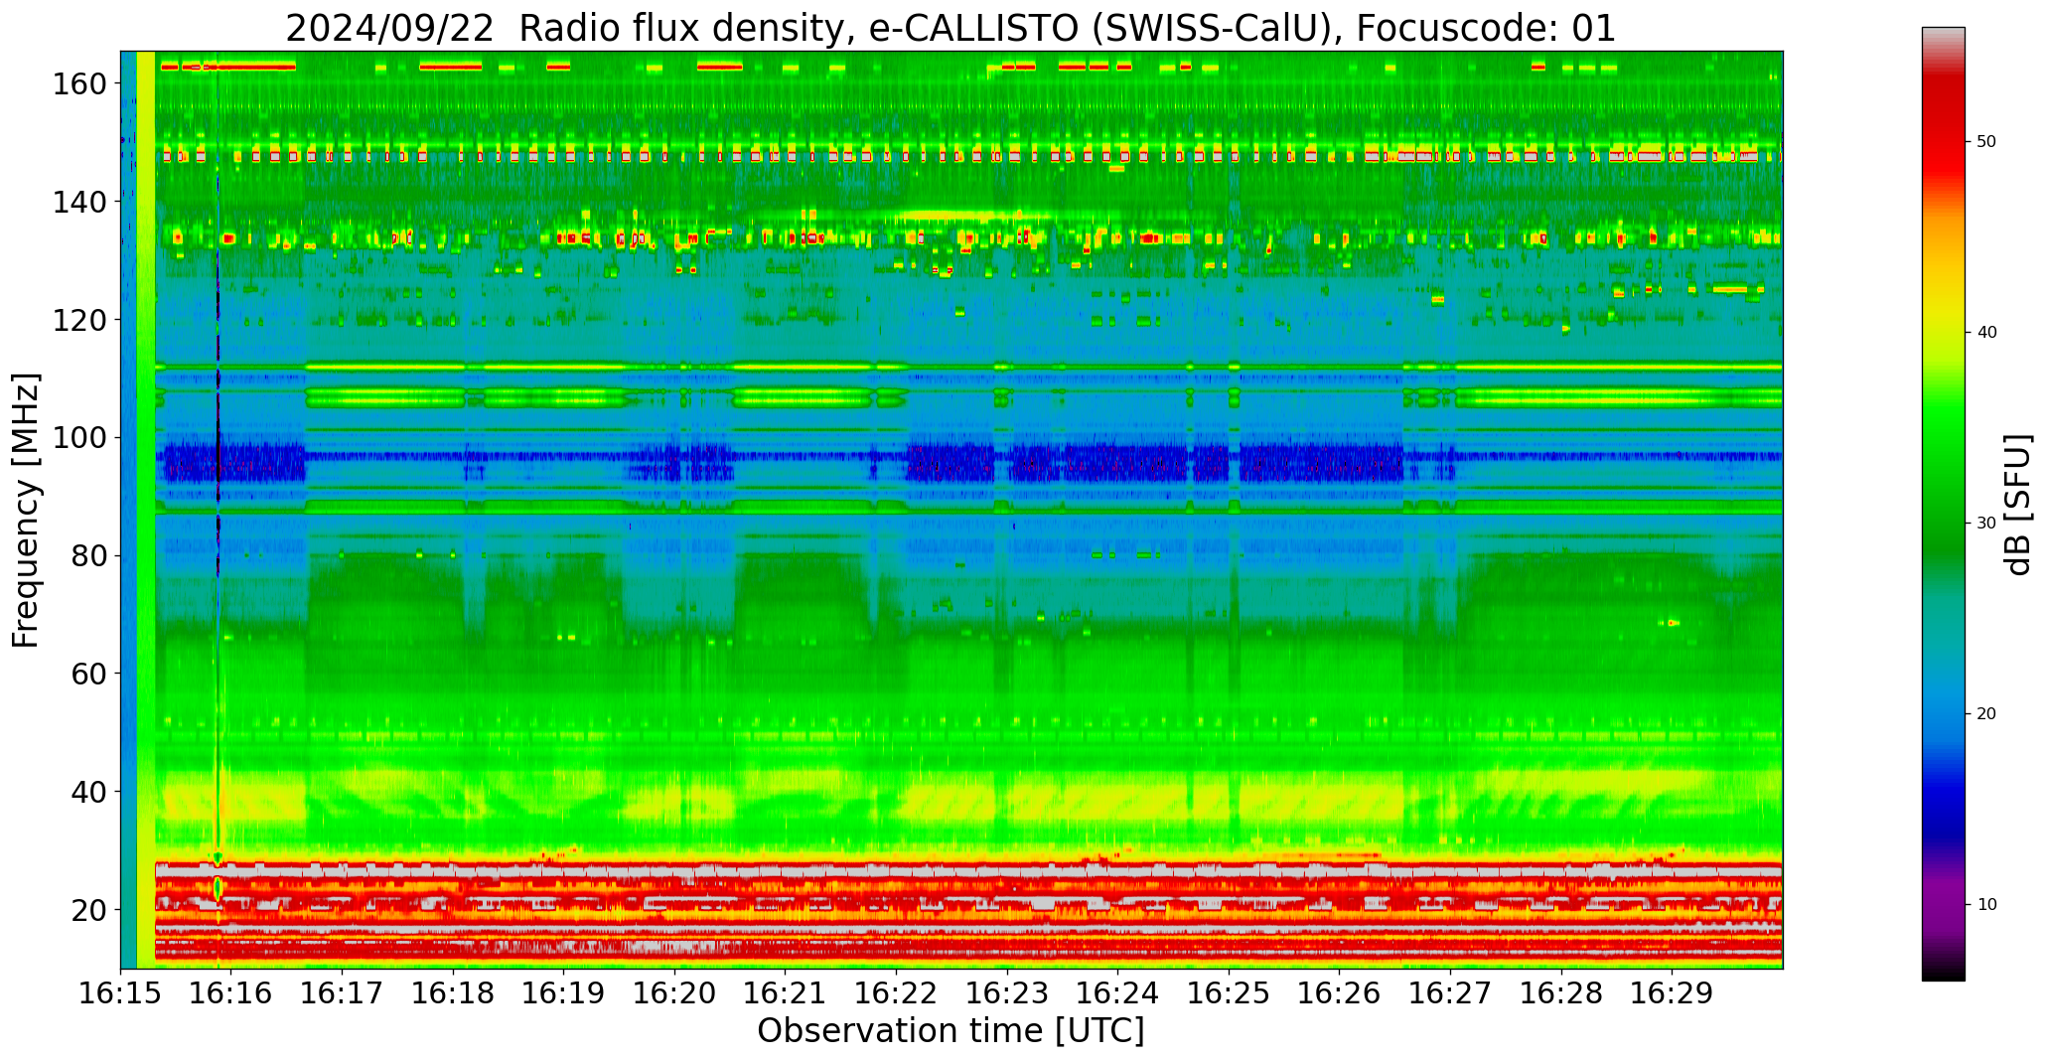This screenshot has width=2048, height=1060.
Task: Click the colorbar tick label 20
Action: pos(1986,714)
